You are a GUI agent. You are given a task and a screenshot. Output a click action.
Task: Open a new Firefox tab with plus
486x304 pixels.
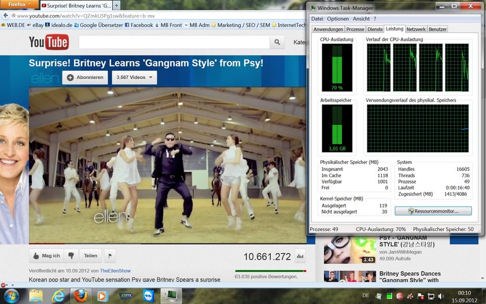pyautogui.click(x=116, y=5)
